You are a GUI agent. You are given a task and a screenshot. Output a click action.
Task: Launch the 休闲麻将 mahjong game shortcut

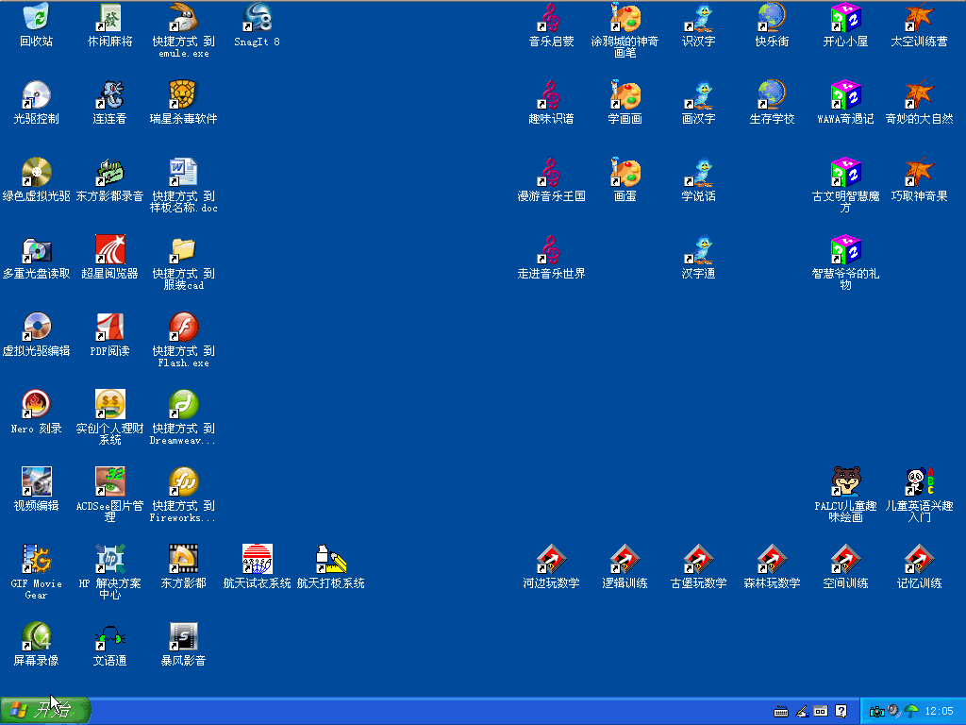click(109, 18)
